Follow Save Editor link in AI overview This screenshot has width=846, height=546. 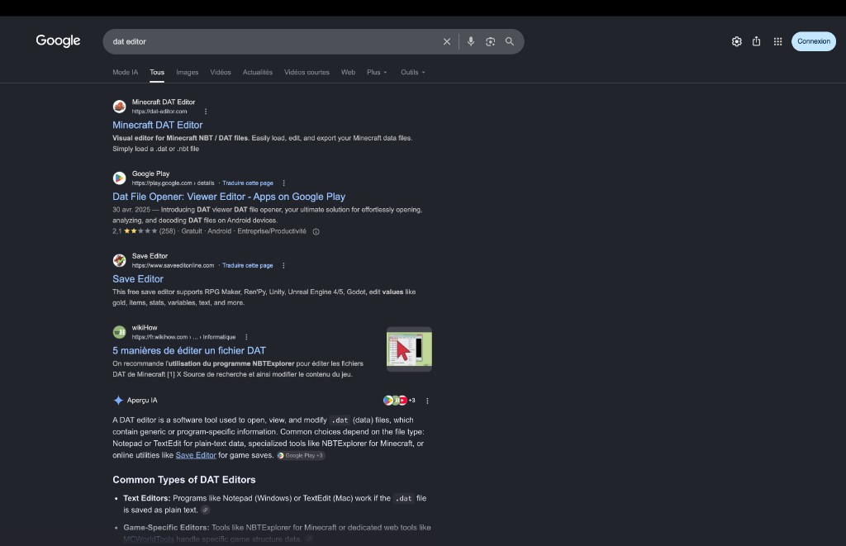196,455
